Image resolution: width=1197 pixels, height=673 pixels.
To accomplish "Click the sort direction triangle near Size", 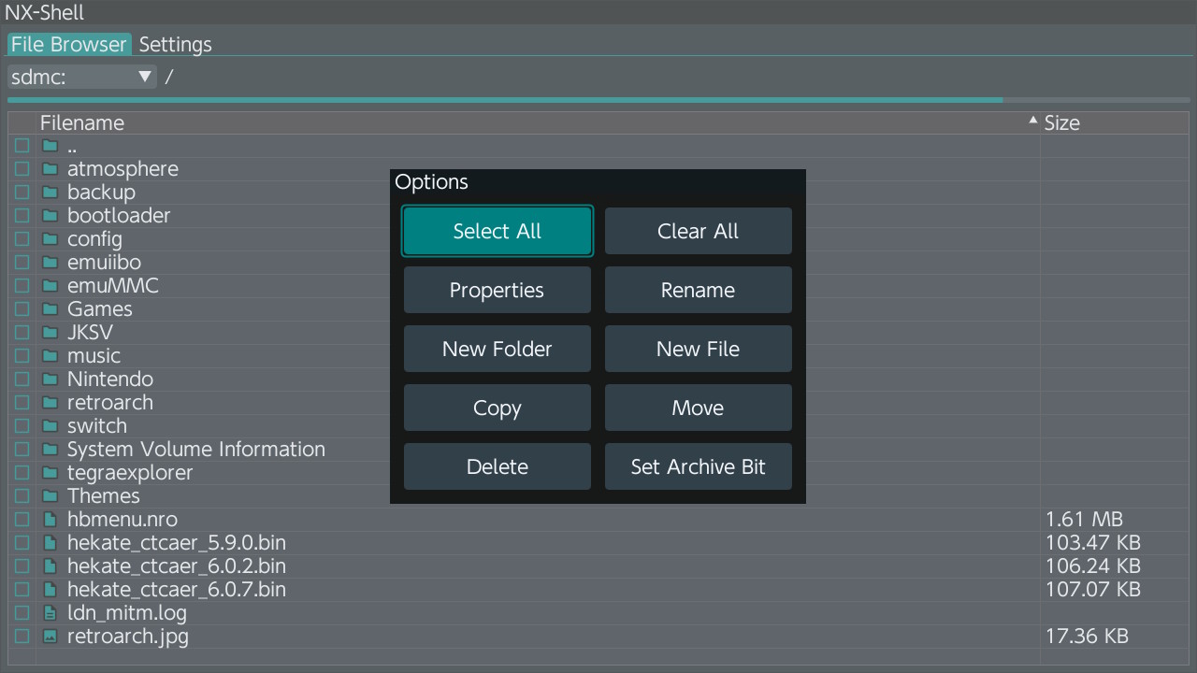I will (1032, 120).
